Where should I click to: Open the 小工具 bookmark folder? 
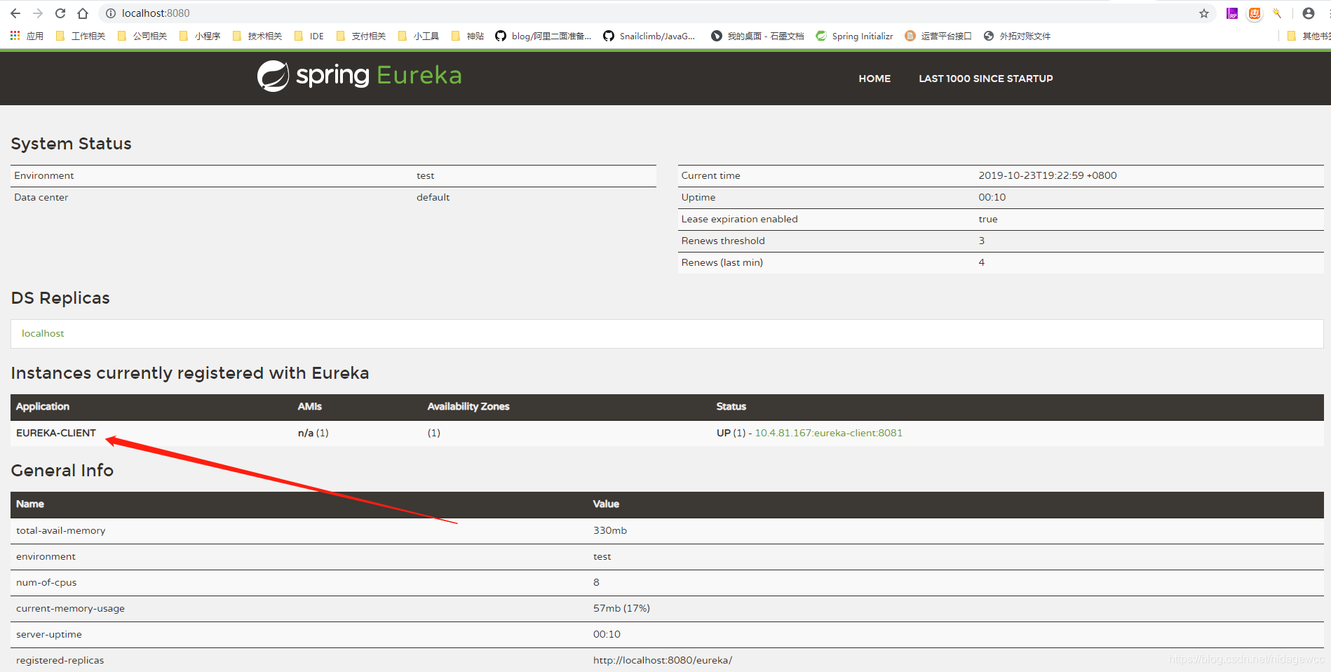(x=418, y=36)
